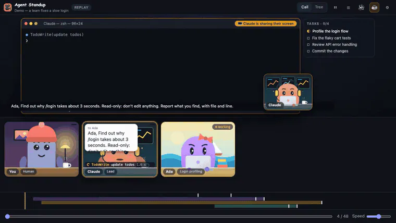
Task: Click the yellow terminal window dot
Action: tap(31, 23)
